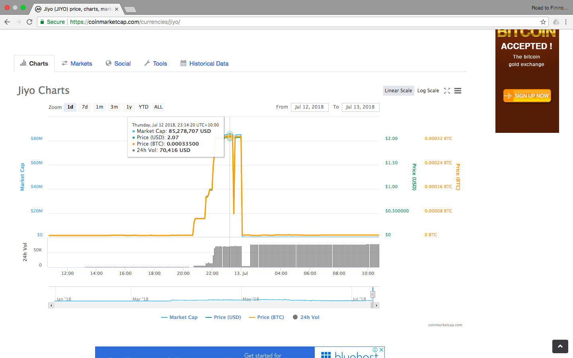Set zoom range to 7d
This screenshot has height=358, width=573.
point(85,107)
